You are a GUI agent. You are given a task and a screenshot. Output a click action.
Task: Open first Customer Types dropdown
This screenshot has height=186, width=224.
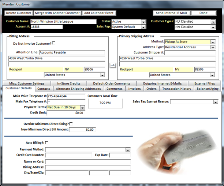213,22
